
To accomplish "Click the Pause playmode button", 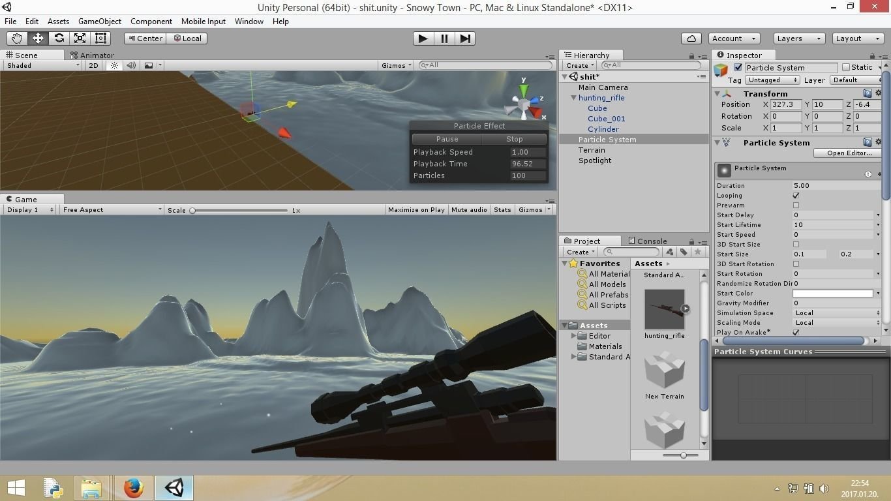I will (x=444, y=38).
